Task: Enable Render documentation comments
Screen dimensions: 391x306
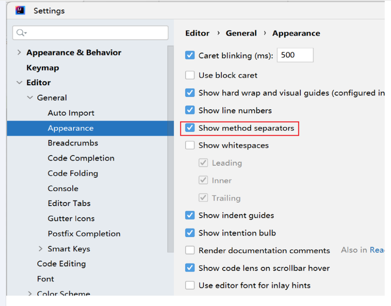Action: tap(190, 250)
